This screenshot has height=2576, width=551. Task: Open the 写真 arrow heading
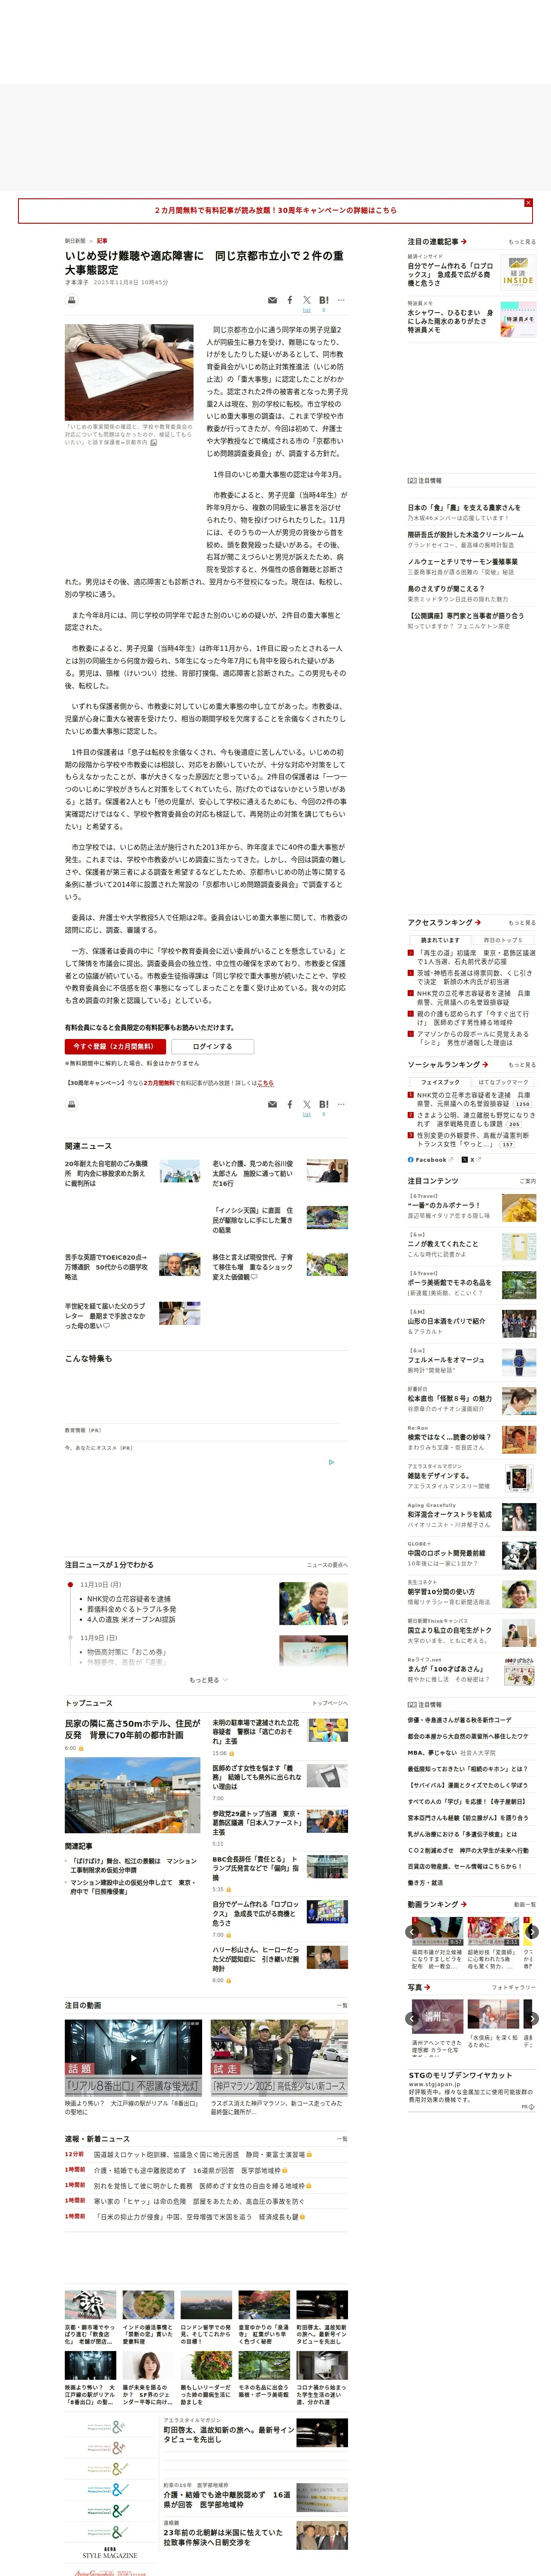(419, 1987)
